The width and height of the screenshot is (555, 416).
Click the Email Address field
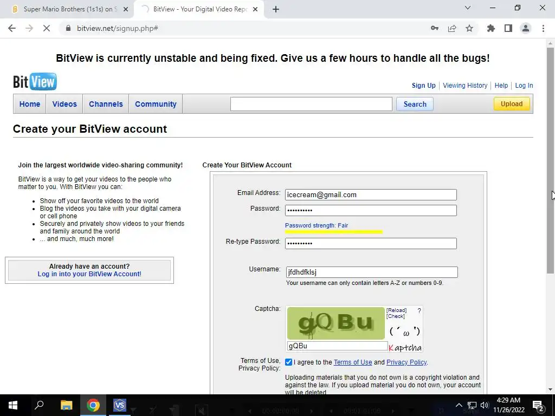click(371, 194)
